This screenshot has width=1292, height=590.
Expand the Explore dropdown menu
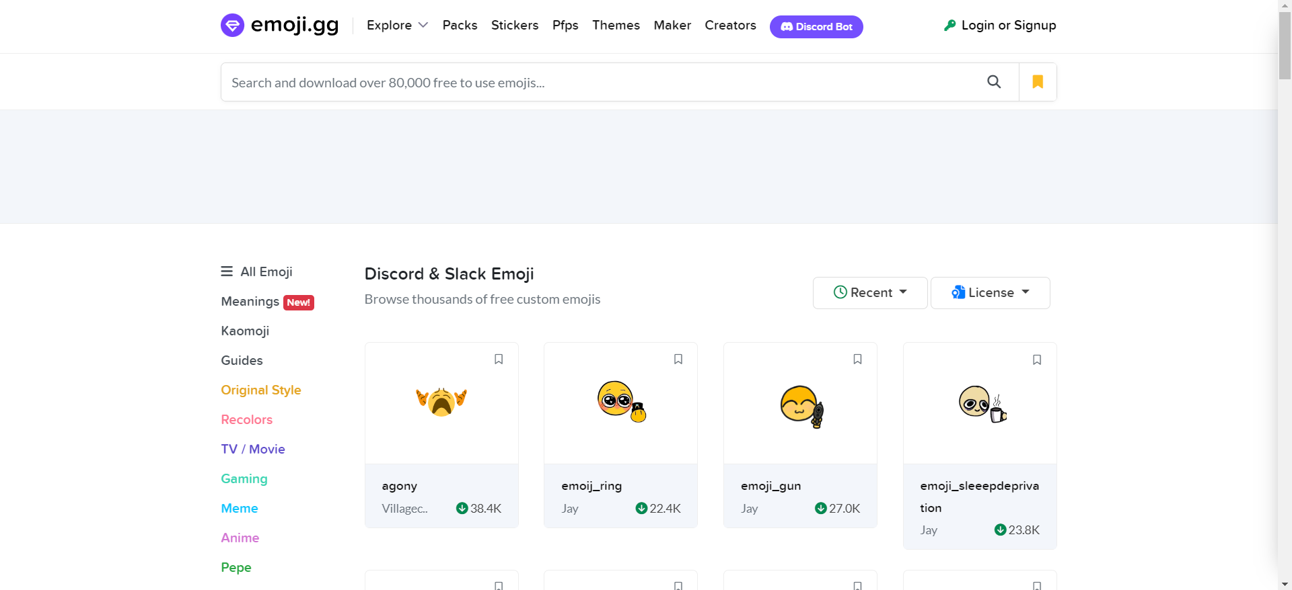(397, 26)
